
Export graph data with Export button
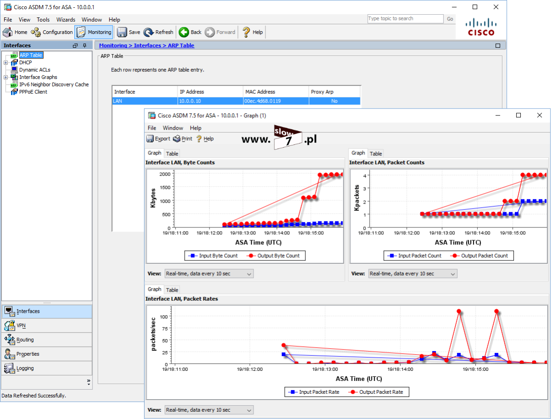click(x=158, y=138)
